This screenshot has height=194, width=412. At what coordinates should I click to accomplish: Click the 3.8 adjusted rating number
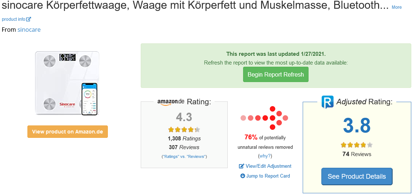point(356,125)
